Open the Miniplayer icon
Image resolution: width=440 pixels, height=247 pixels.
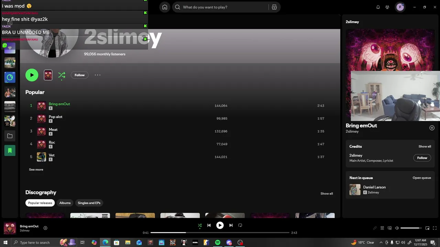[427, 228]
